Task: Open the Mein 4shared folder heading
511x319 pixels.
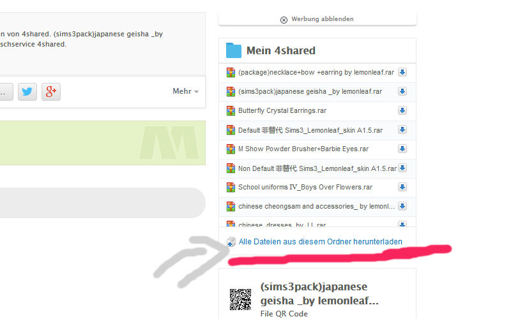Action: [x=281, y=50]
